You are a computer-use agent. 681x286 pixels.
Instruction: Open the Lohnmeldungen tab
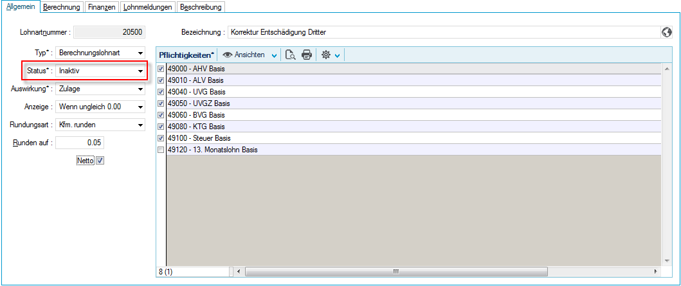[x=148, y=7]
